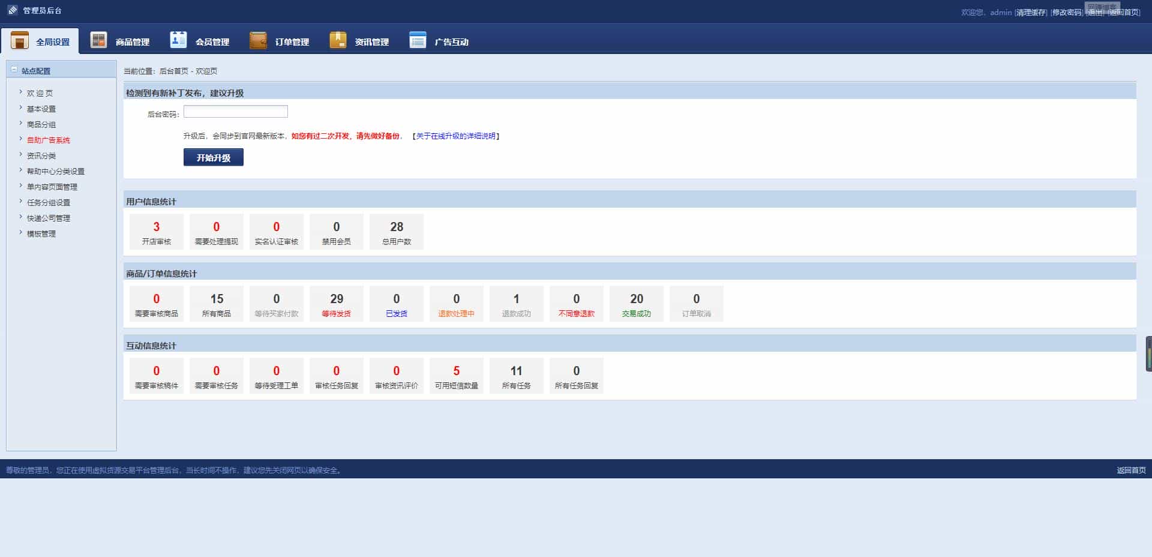Image resolution: width=1152 pixels, height=557 pixels.
Task: Open the 订单取消 stat card
Action: click(697, 304)
